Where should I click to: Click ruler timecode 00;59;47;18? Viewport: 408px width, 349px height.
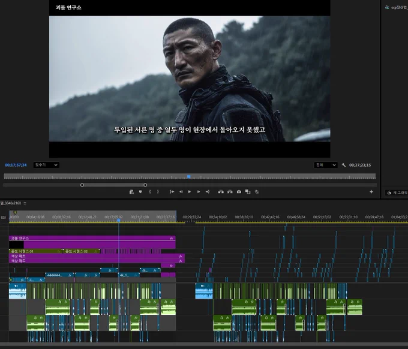tap(374, 217)
